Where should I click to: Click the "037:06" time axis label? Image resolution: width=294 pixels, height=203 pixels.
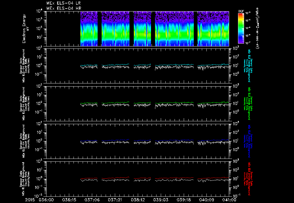click(92, 200)
